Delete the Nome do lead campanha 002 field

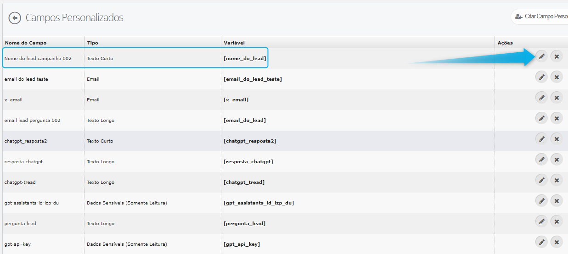[x=557, y=56]
